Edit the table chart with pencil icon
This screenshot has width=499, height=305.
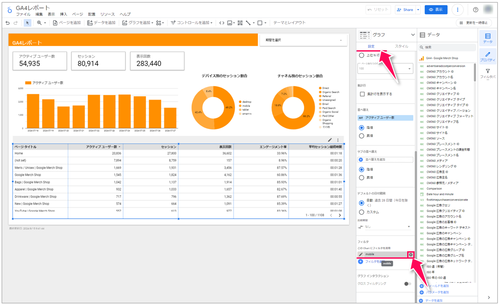point(330,140)
